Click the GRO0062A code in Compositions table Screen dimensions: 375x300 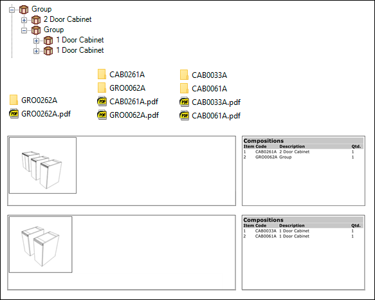pos(266,157)
